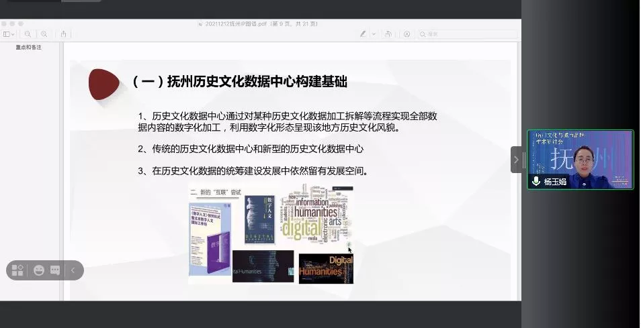Image resolution: width=641 pixels, height=328 pixels.
Task: Click the purple 数字人文 poster image
Action: click(210, 239)
